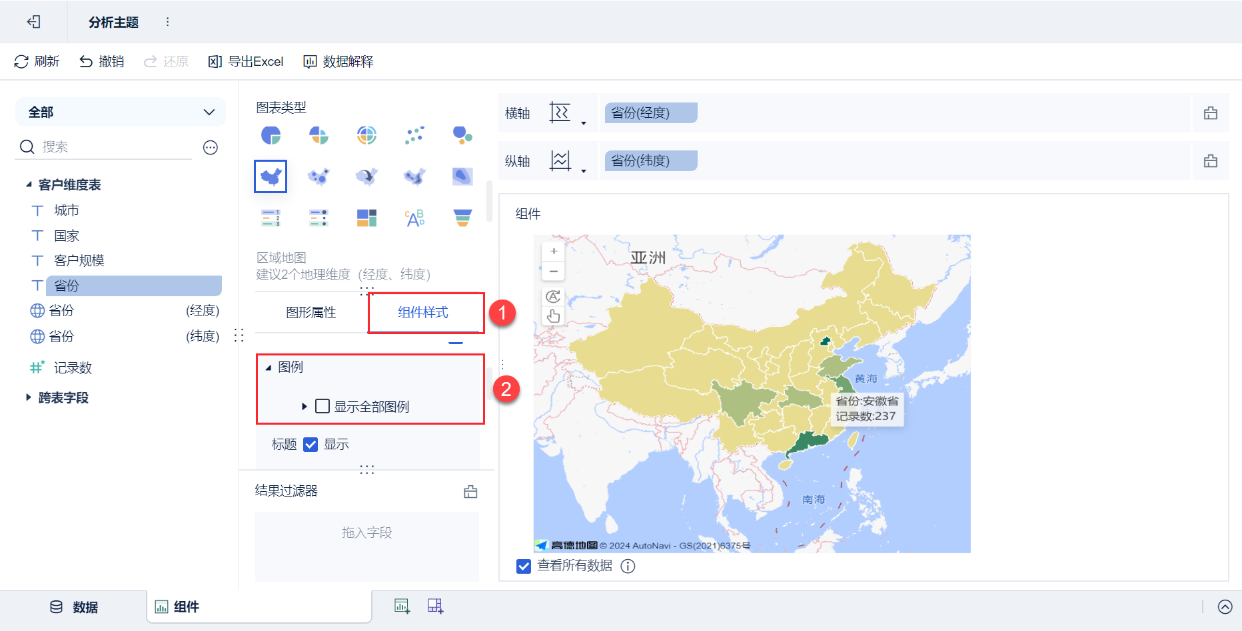Collapse the 客户维度表 table node

[29, 184]
